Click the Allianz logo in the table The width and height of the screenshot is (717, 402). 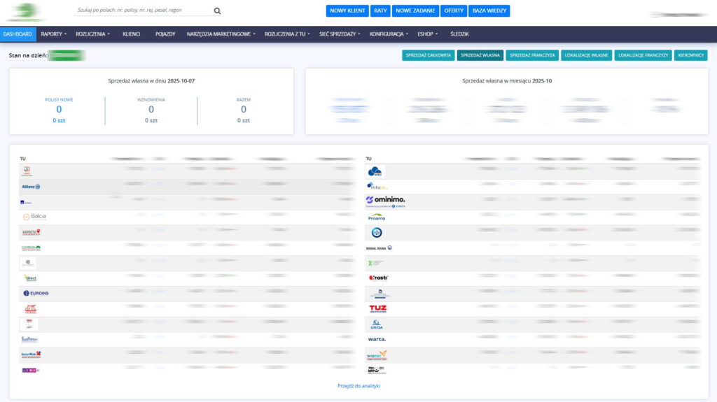tap(32, 187)
